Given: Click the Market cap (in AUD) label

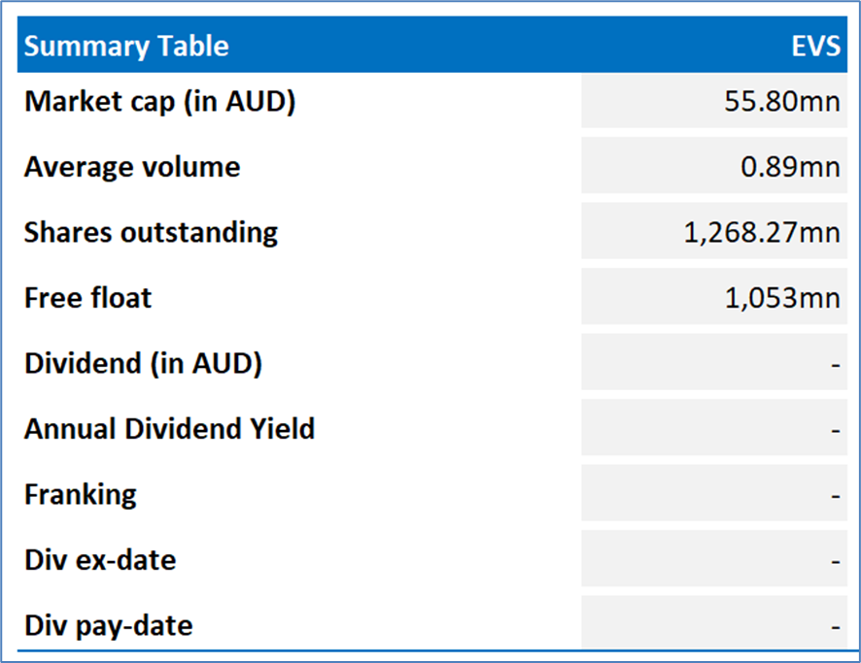Looking at the screenshot, I should click(x=159, y=102).
